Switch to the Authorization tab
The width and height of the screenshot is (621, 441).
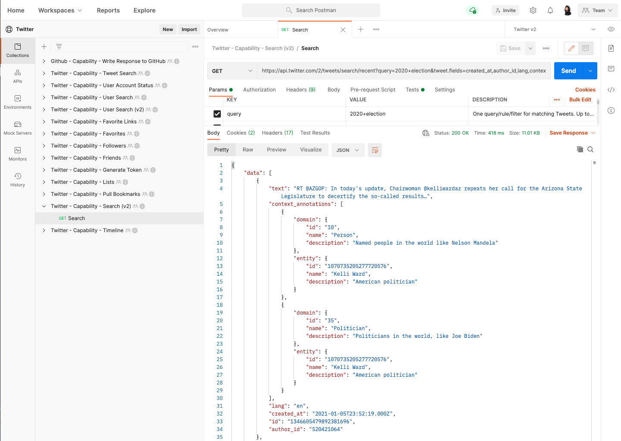click(259, 90)
